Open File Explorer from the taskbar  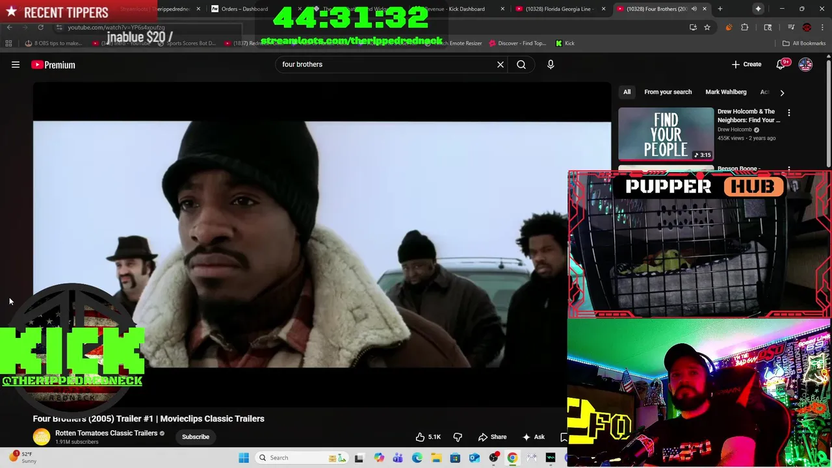[436, 458]
